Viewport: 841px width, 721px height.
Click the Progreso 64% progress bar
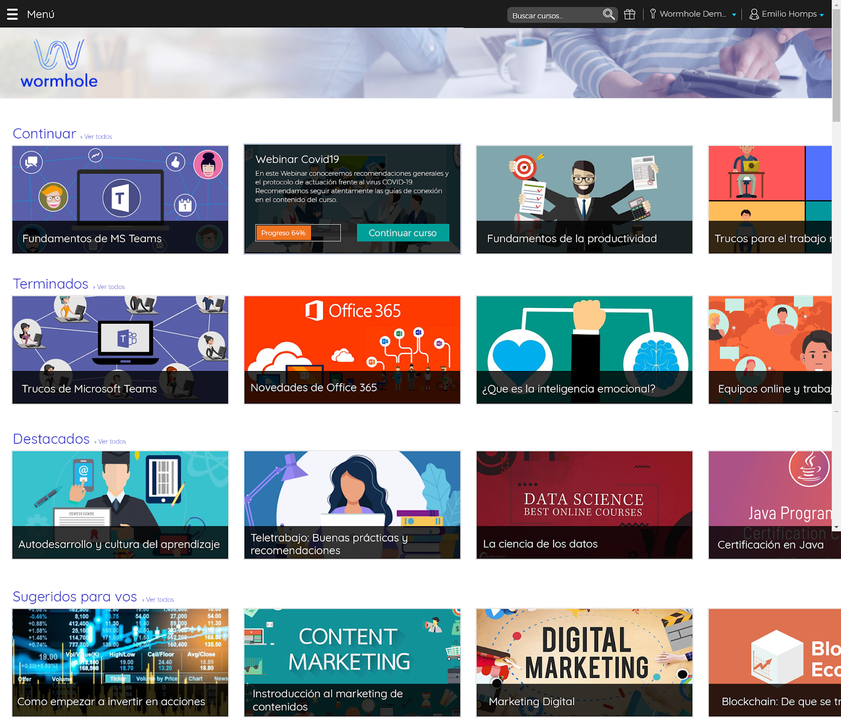coord(298,233)
